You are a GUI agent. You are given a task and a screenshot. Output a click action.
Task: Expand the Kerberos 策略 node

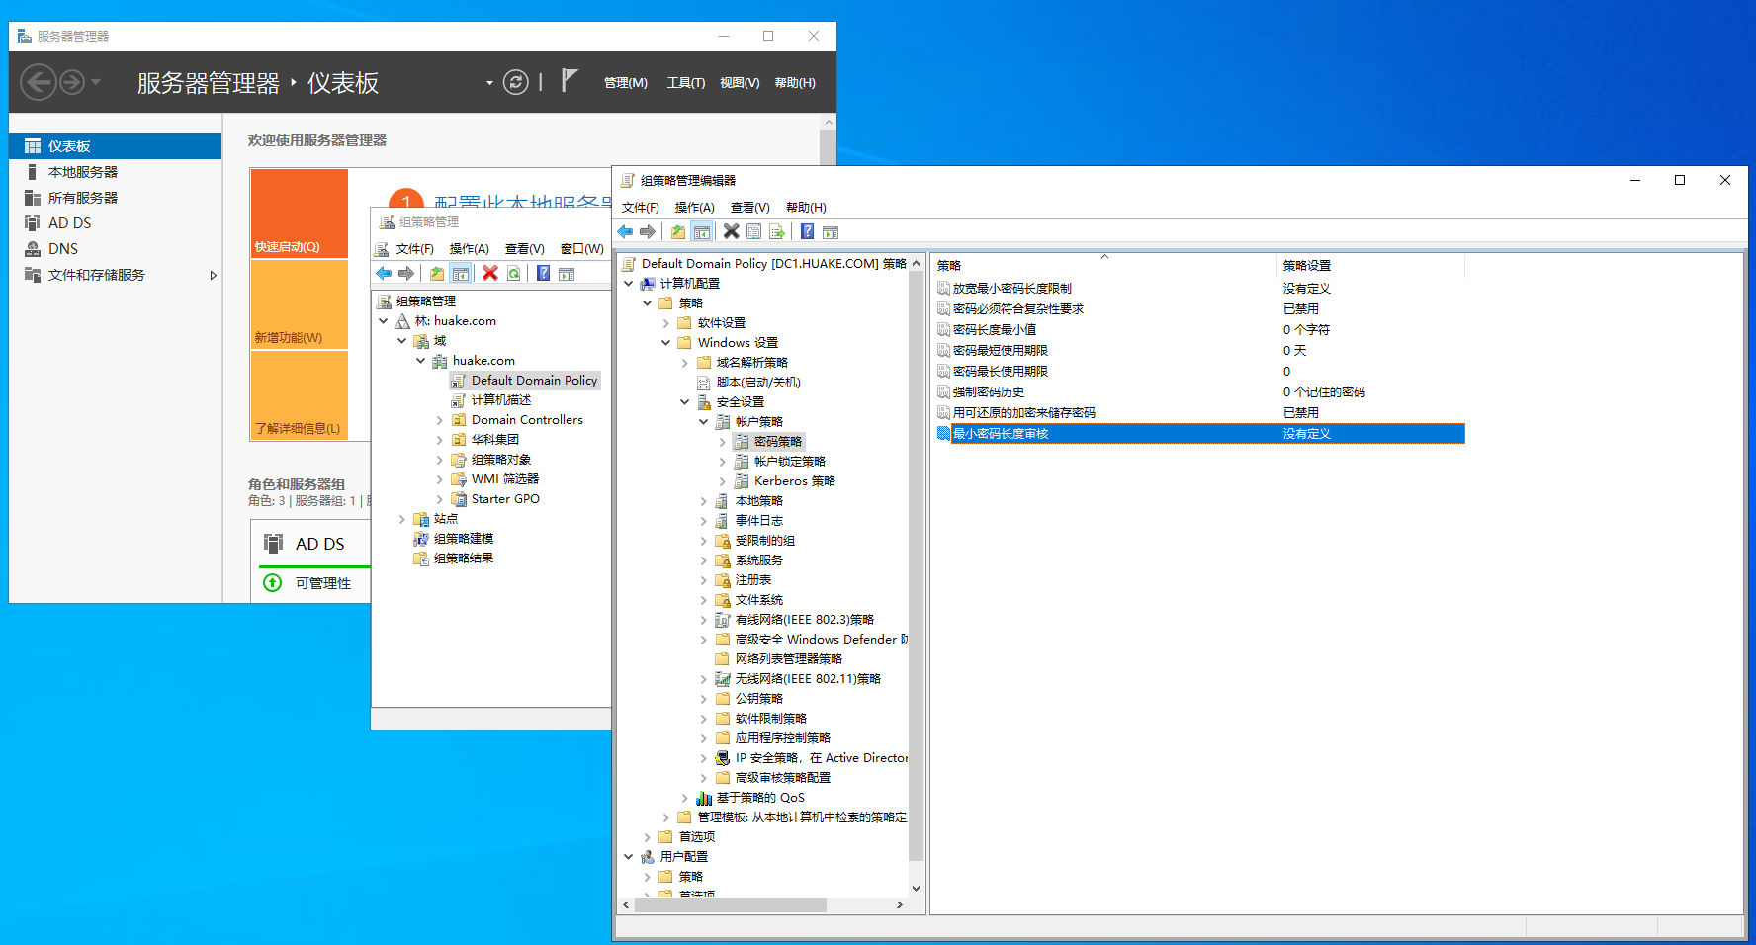pos(723,481)
